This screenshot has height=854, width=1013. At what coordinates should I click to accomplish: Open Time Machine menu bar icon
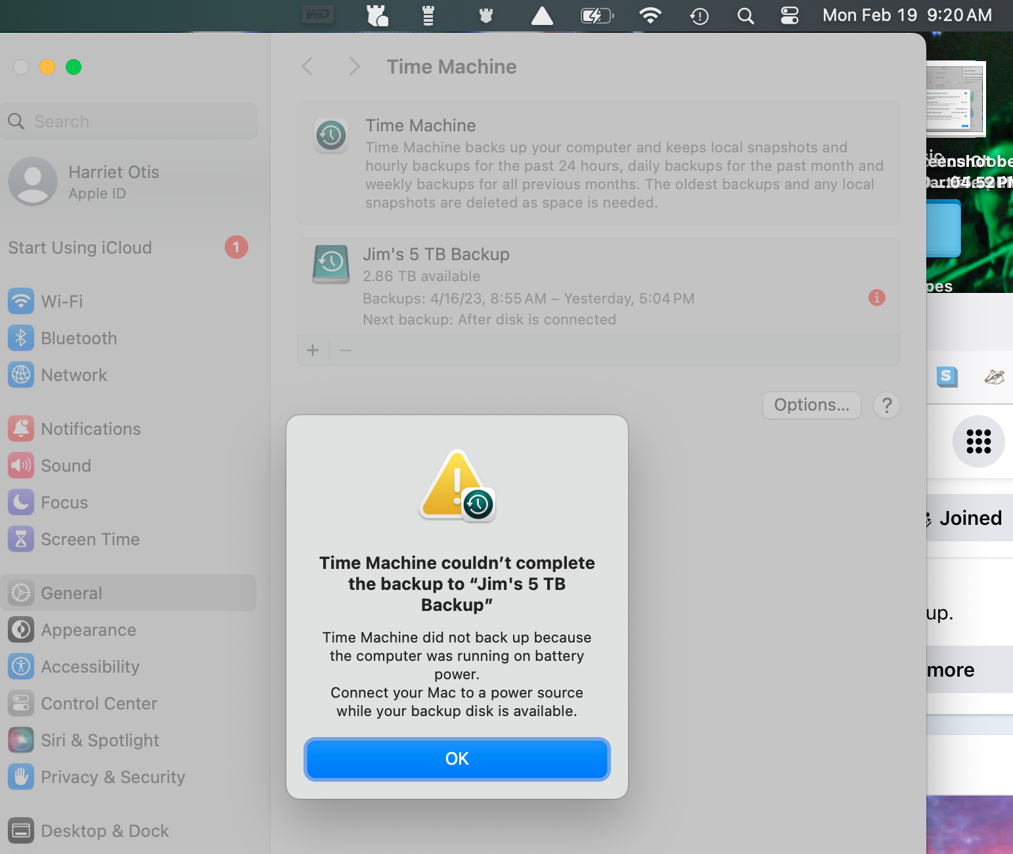click(x=700, y=16)
